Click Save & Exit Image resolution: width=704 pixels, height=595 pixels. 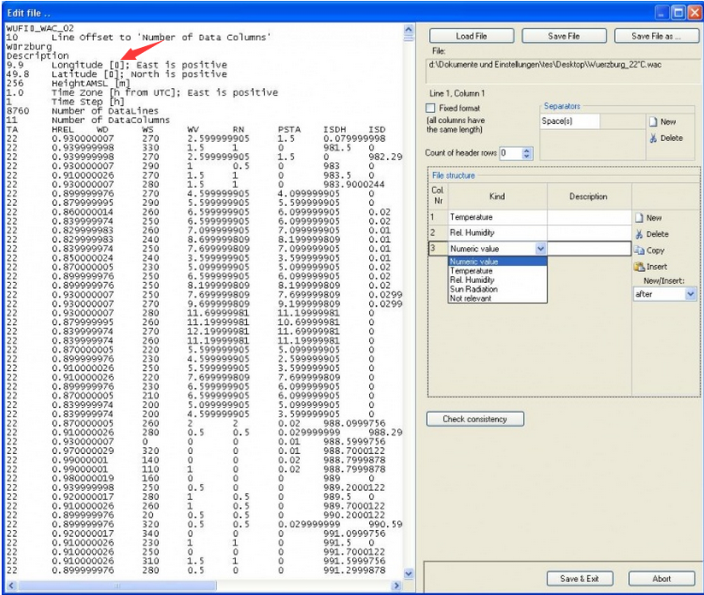pyautogui.click(x=578, y=579)
